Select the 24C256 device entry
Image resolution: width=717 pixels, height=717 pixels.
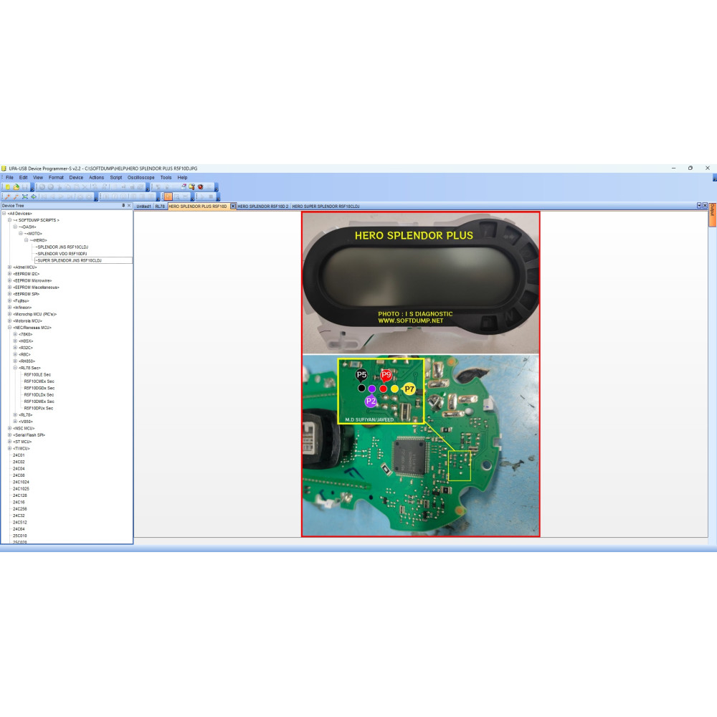click(20, 509)
